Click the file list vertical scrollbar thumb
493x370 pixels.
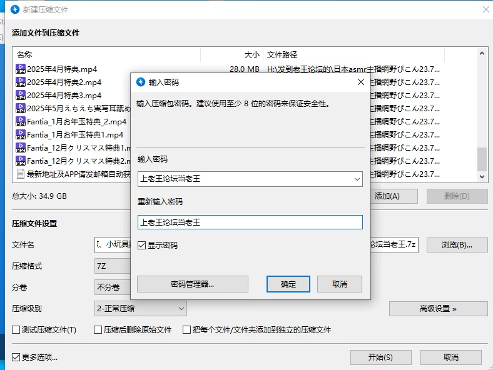[482, 159]
